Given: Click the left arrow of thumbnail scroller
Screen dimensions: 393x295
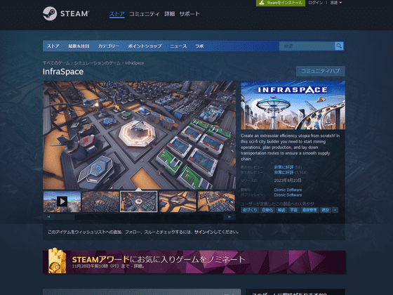Looking at the screenshot, I should (48, 217).
